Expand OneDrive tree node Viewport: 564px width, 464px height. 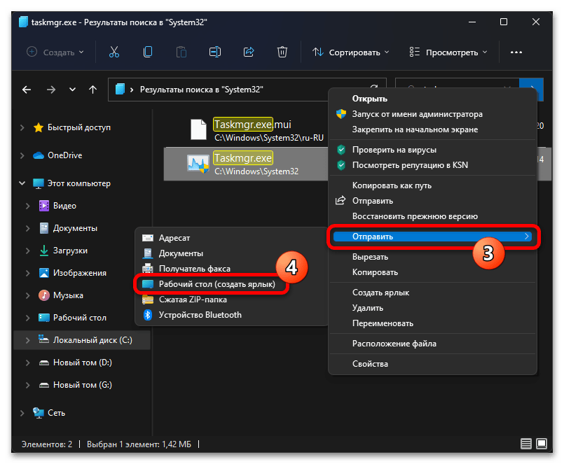point(22,155)
